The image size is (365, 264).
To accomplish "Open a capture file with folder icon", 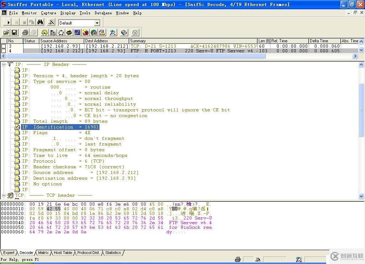I will pos(6,33).
